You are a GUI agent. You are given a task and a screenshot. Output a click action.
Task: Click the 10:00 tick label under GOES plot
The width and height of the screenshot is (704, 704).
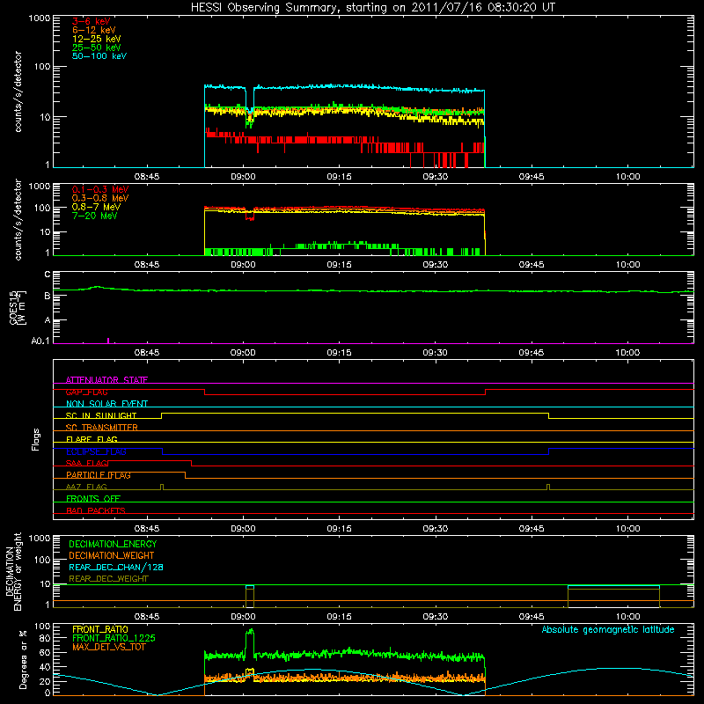pos(627,353)
